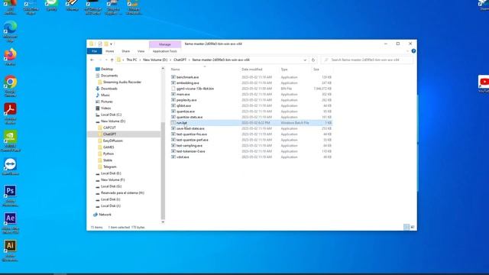The height and width of the screenshot is (275, 489).
Task: Select the test-tokenizer-0.exe file name
Action: coord(190,151)
